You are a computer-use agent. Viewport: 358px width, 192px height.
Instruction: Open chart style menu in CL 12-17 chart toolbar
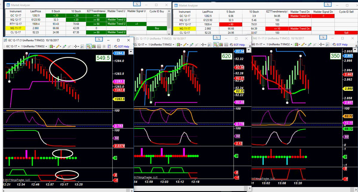[179, 45]
